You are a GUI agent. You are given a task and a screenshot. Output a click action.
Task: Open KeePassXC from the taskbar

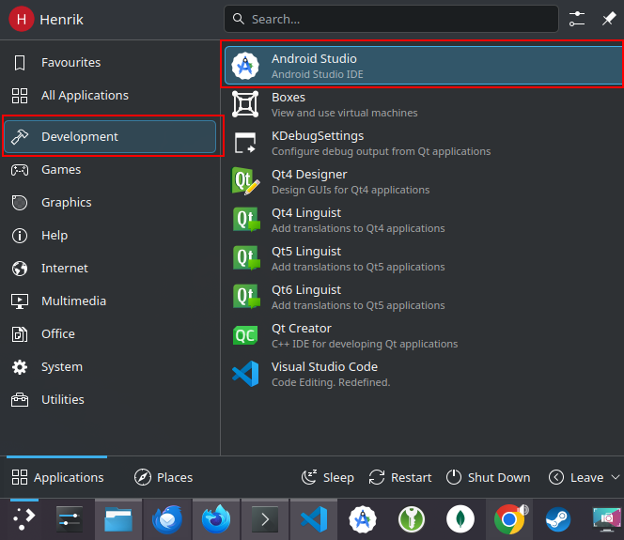412,519
